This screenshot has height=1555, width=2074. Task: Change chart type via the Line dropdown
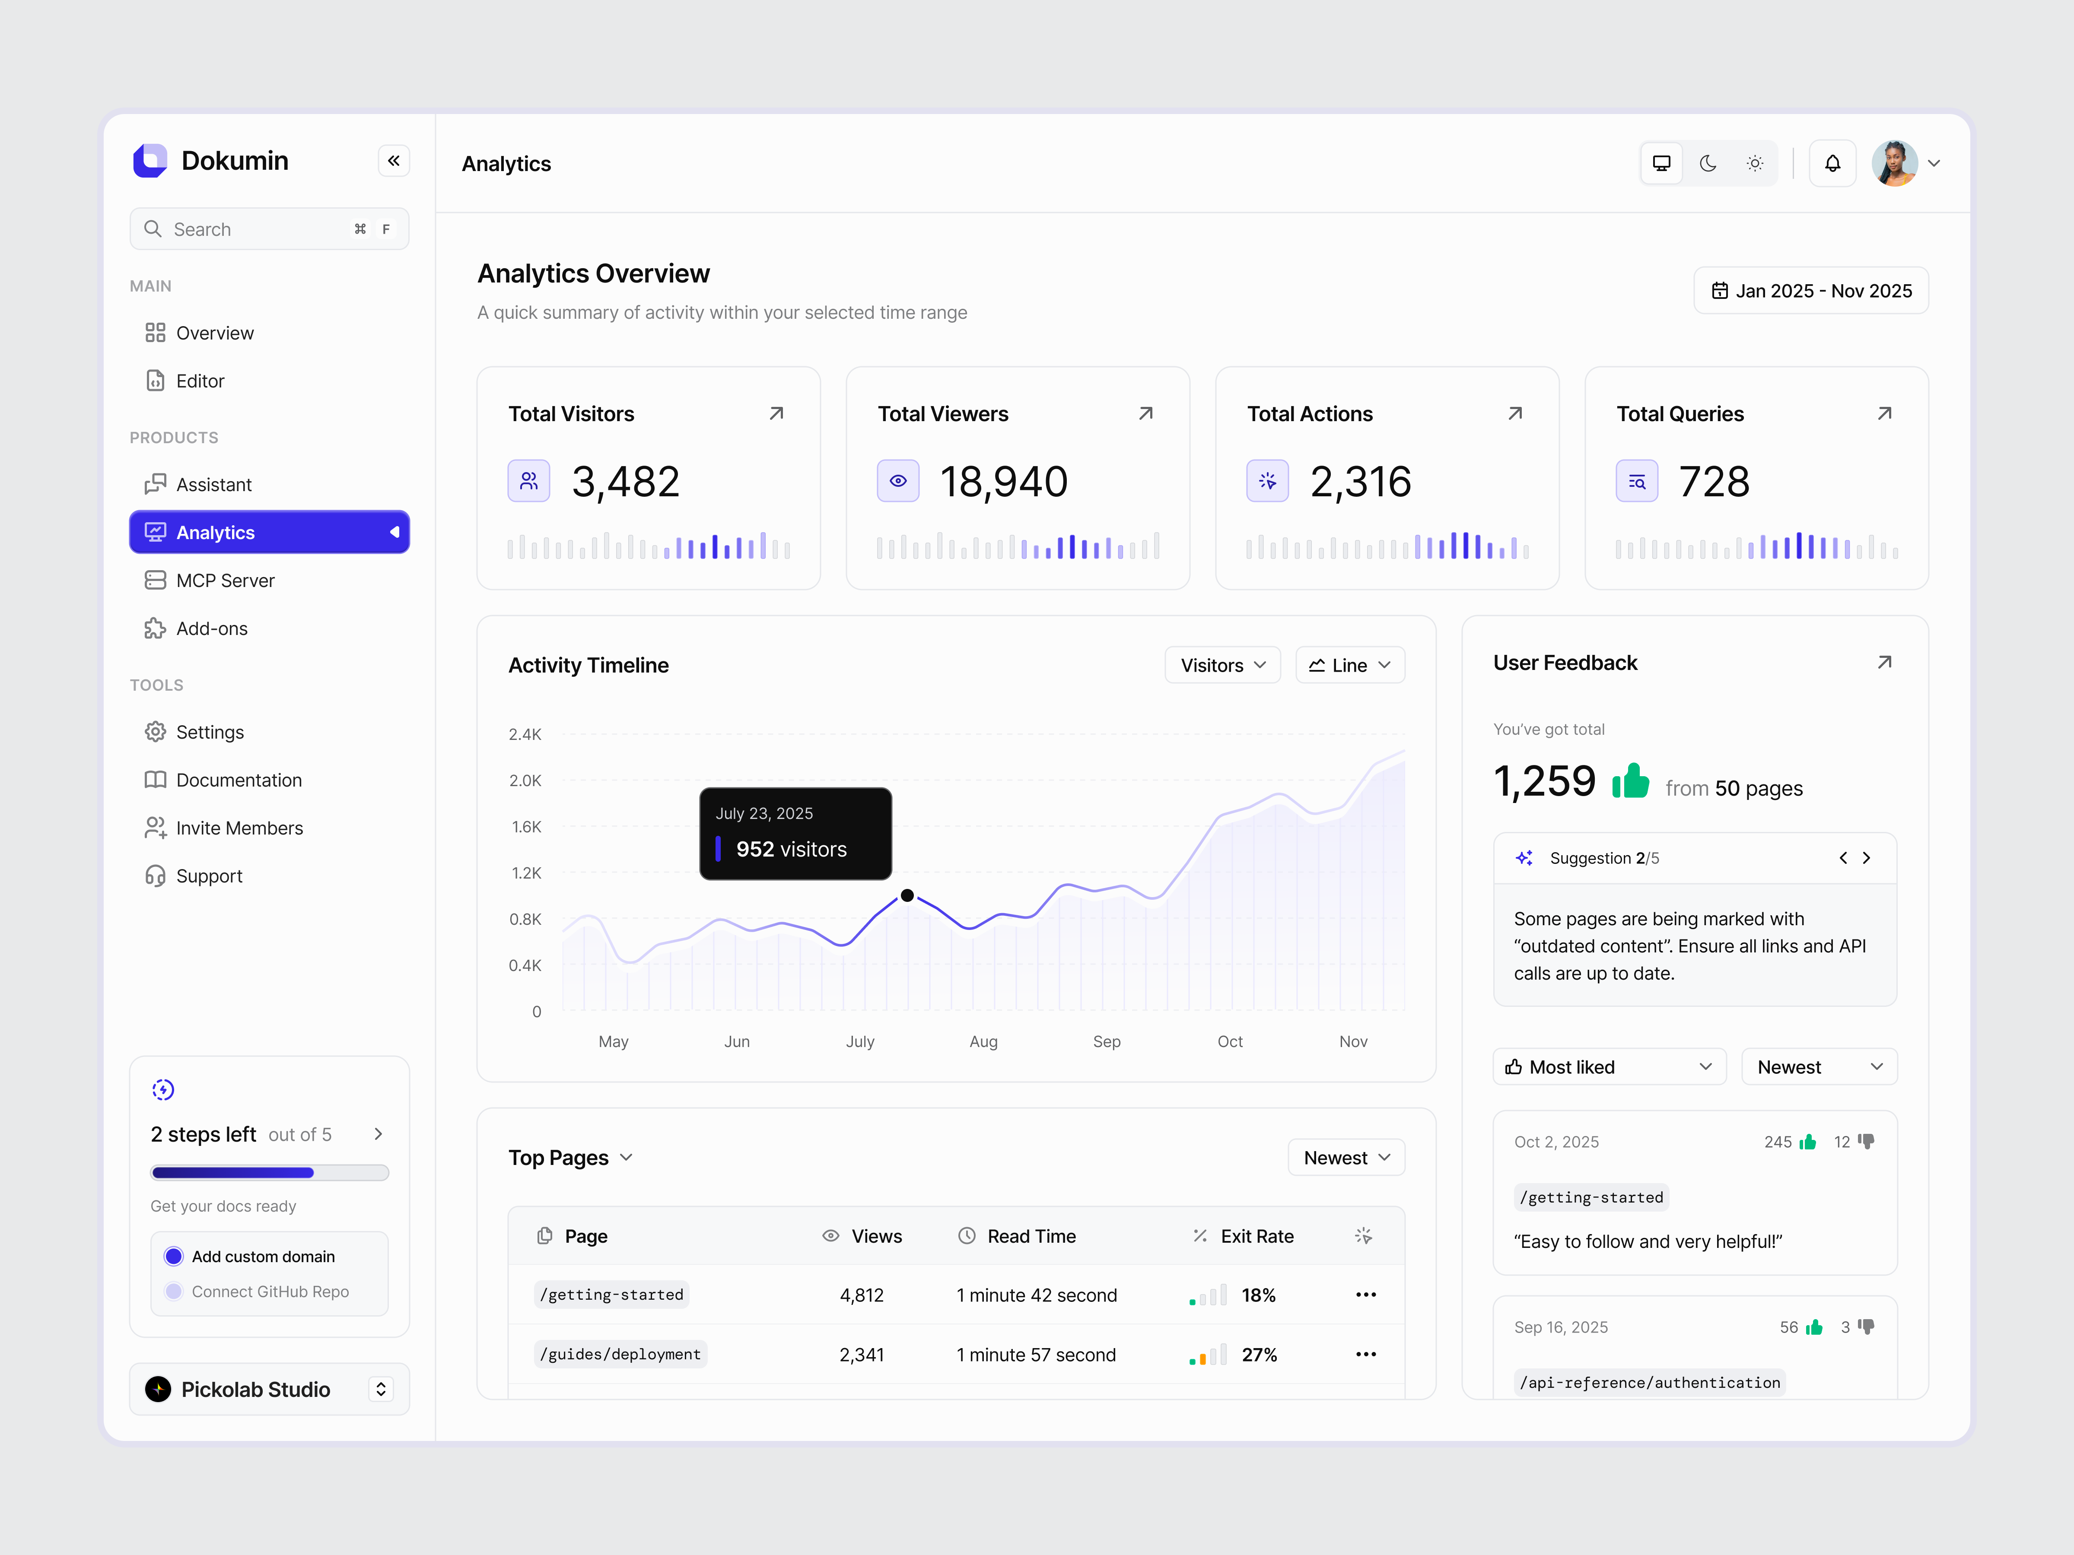pyautogui.click(x=1349, y=665)
